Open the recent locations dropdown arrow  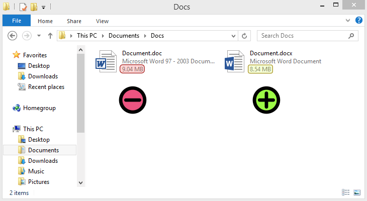pyautogui.click(x=38, y=36)
